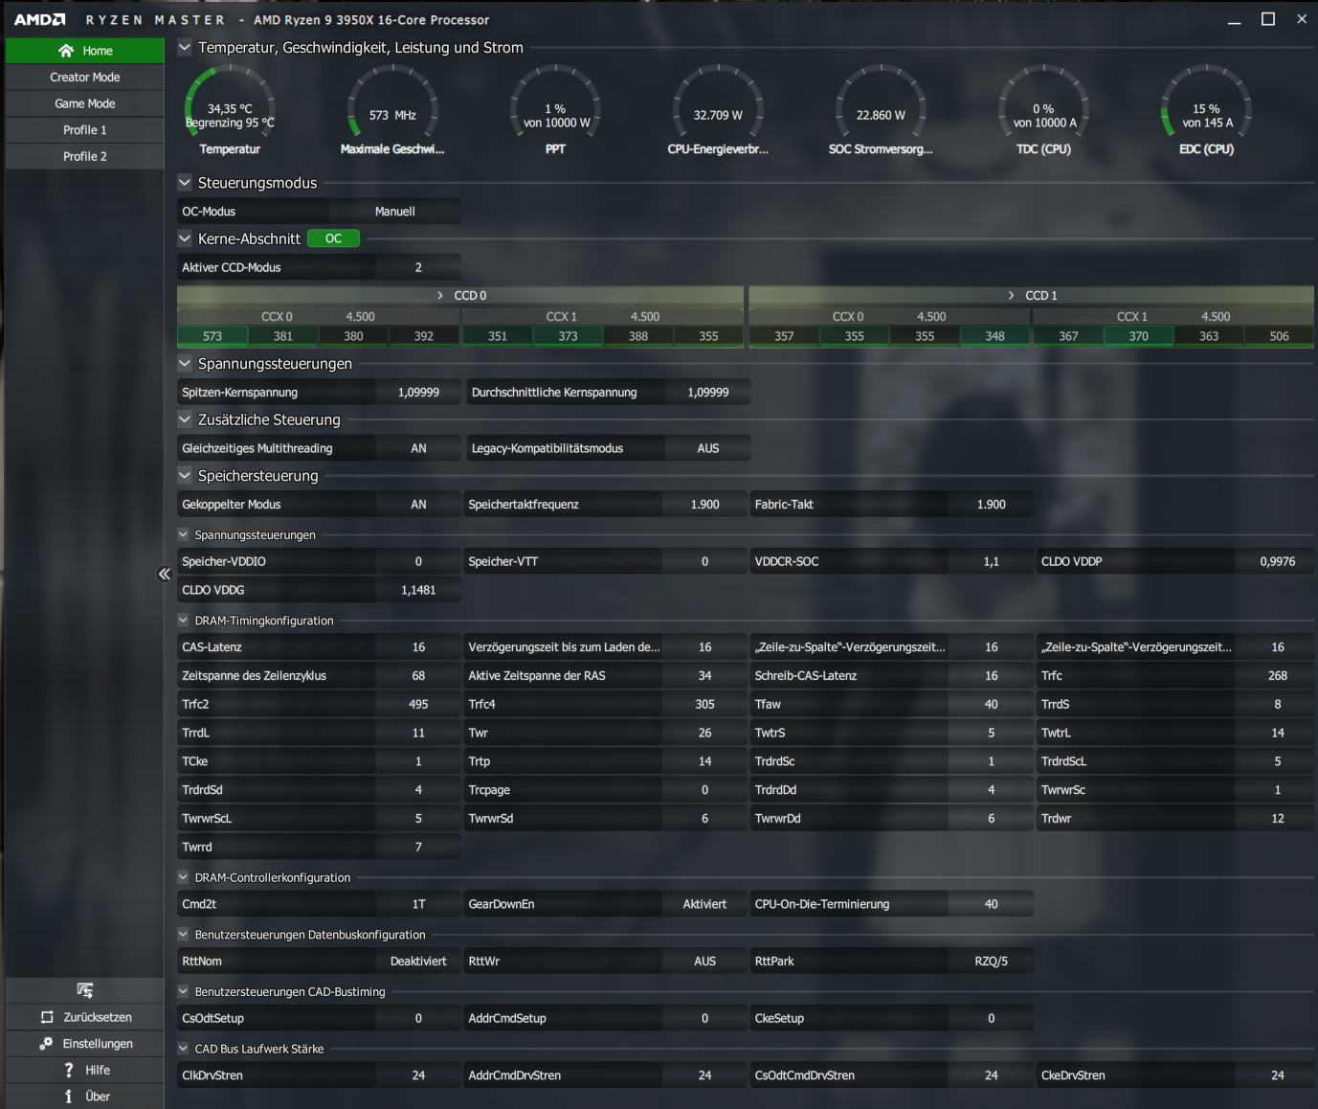Click the Zurücksetzen button

85,1017
